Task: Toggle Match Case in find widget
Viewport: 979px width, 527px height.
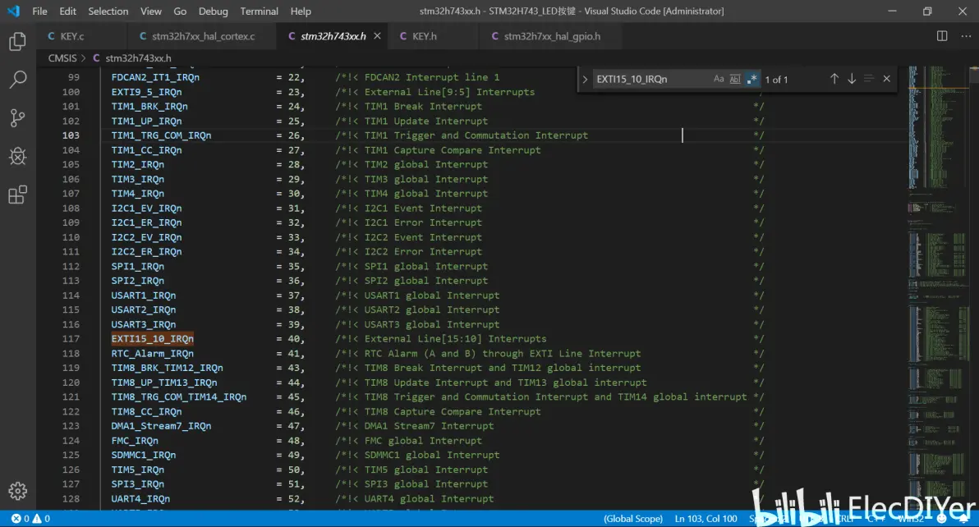Action: [x=719, y=79]
